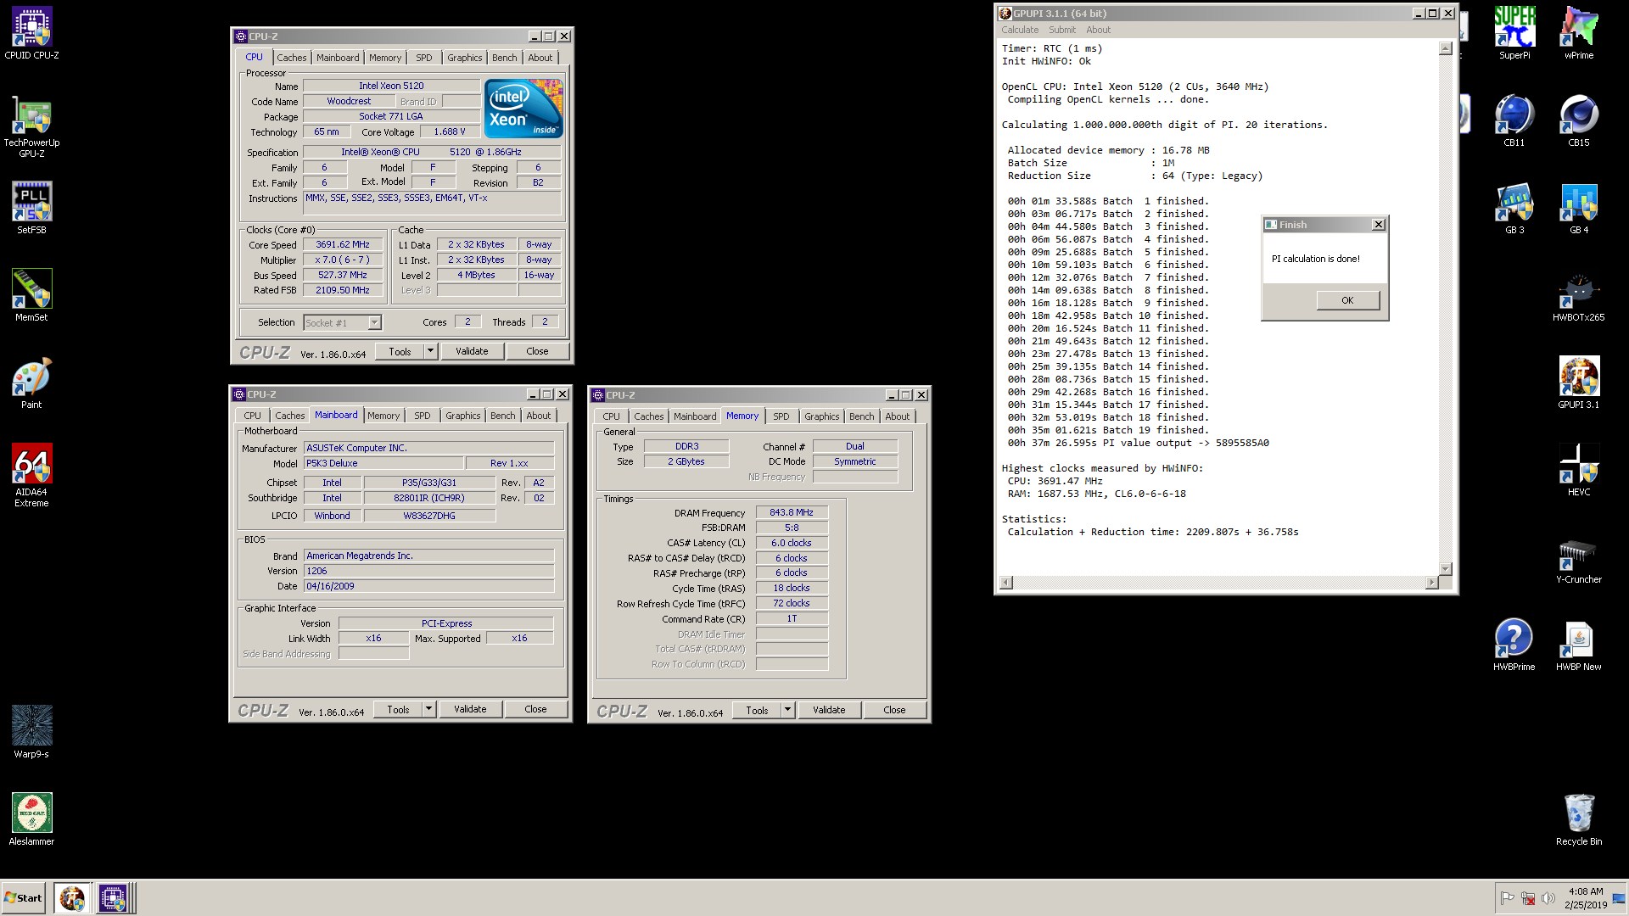Viewport: 1629px width, 916px height.
Task: Click GPUPI vertical scrollbar down arrow
Action: tap(1446, 568)
